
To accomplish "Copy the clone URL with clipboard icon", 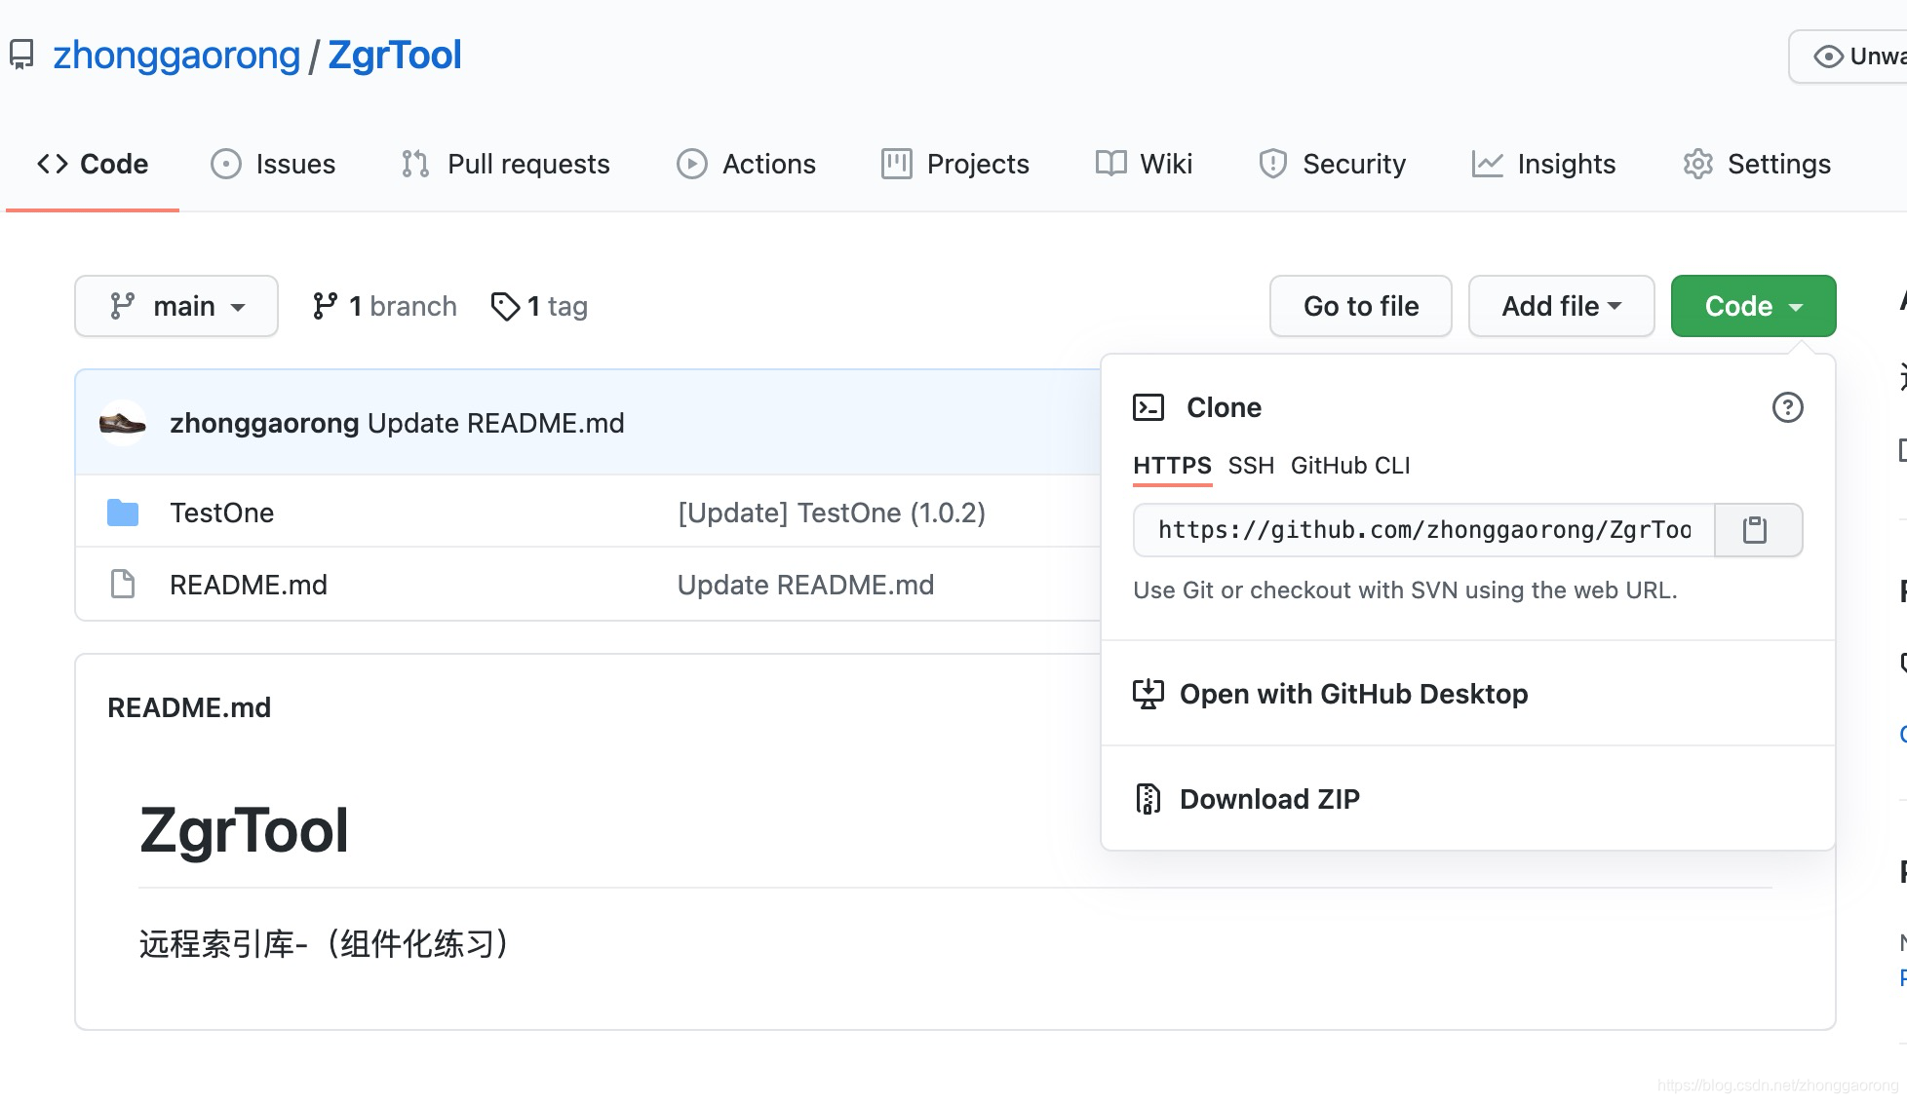I will tap(1755, 530).
